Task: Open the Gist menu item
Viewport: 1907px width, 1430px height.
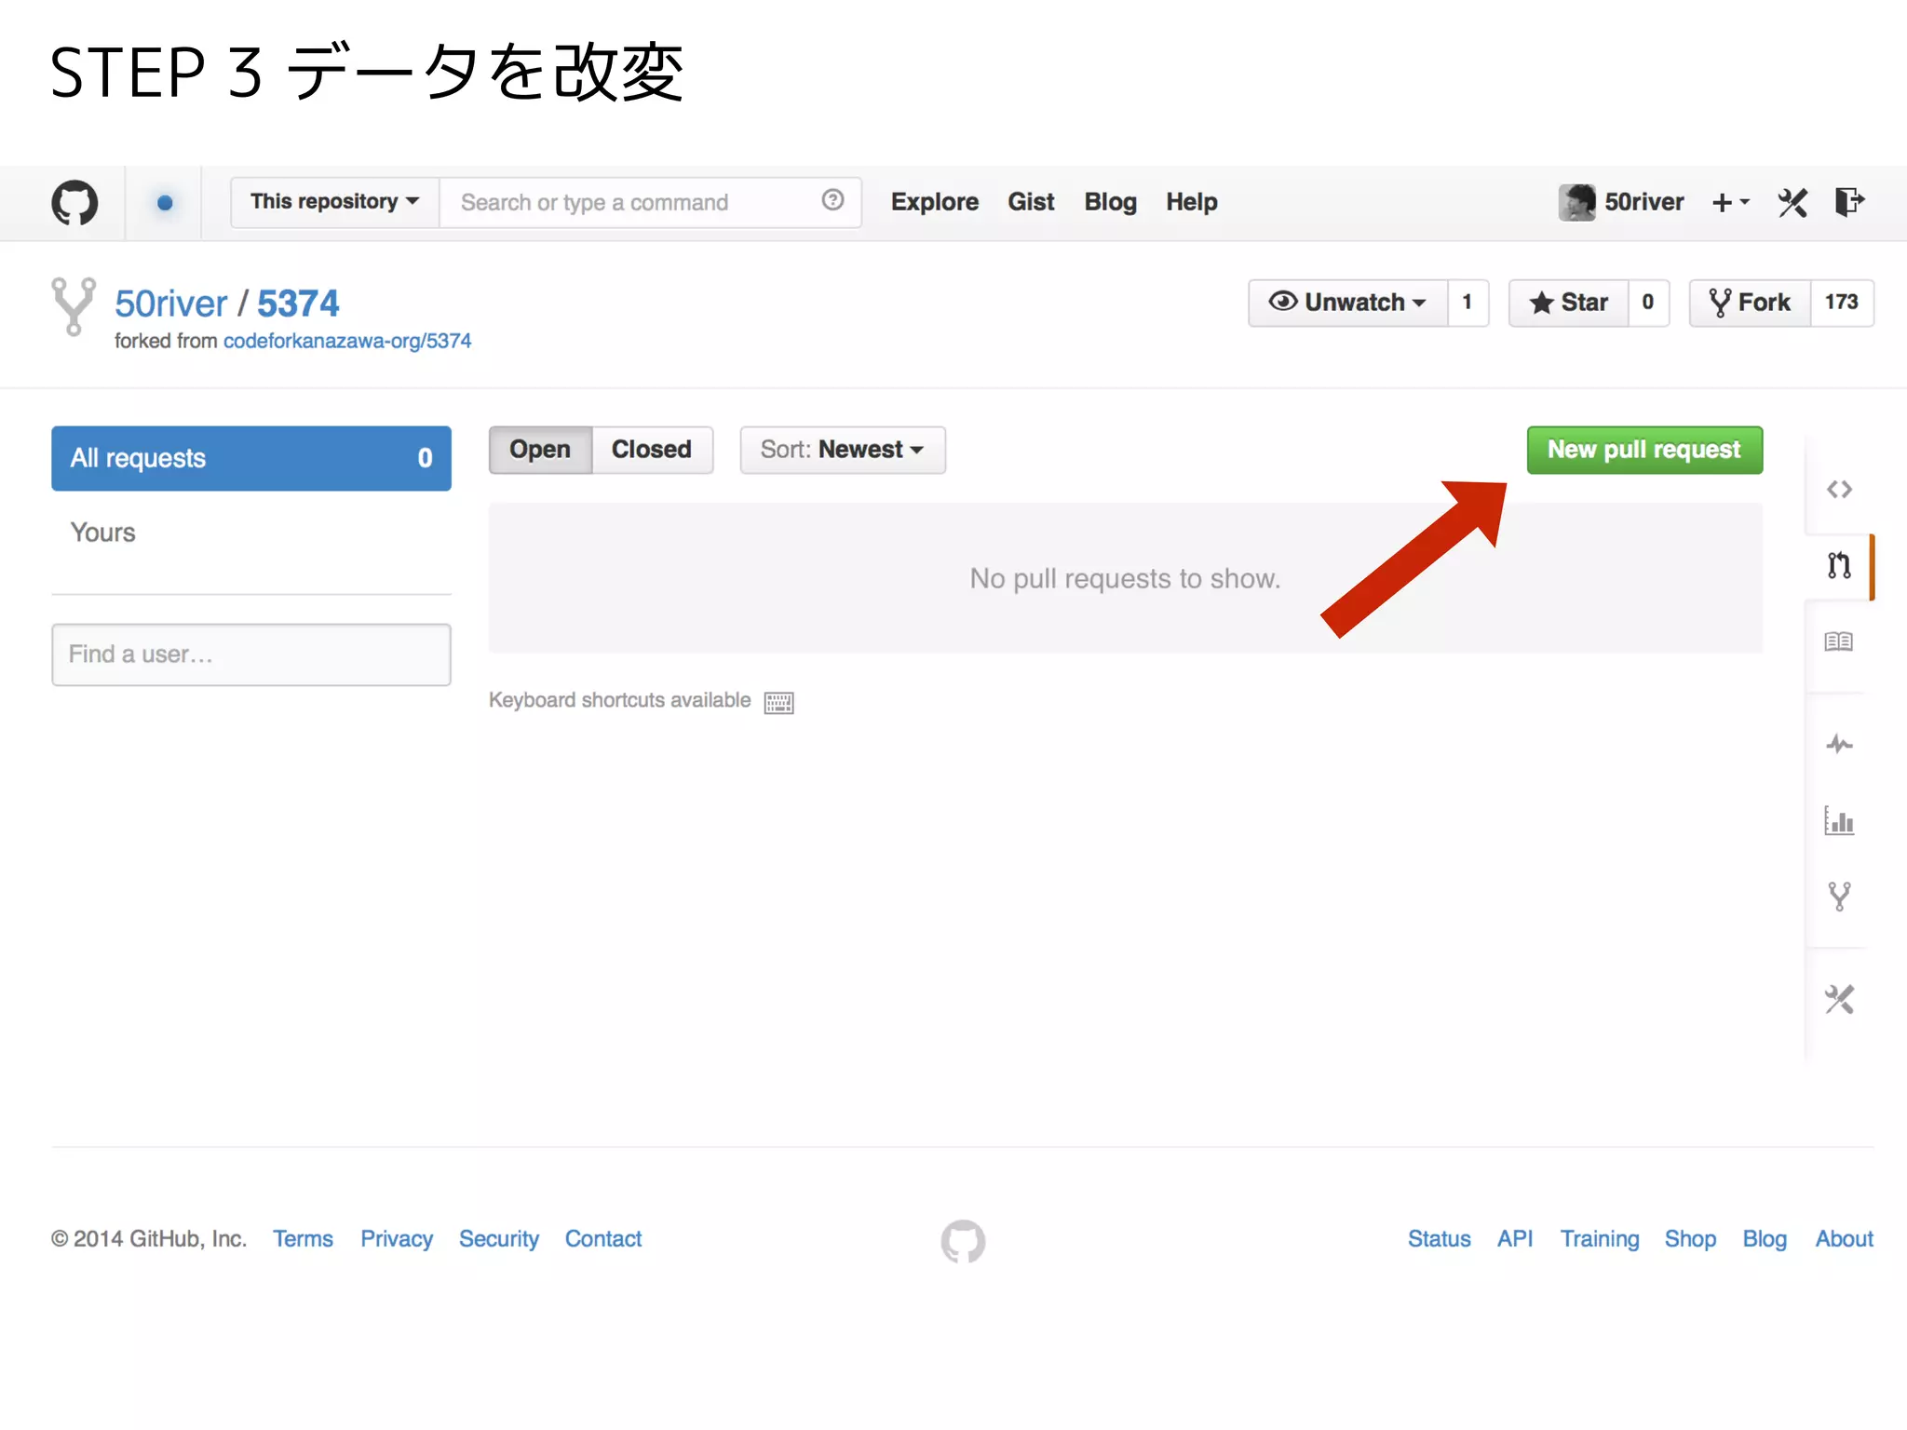Action: (1031, 202)
